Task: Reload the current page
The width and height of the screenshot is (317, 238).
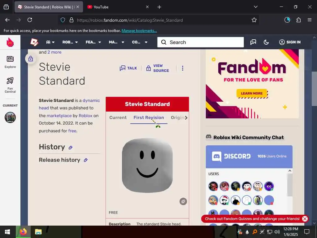Action: 30,20
